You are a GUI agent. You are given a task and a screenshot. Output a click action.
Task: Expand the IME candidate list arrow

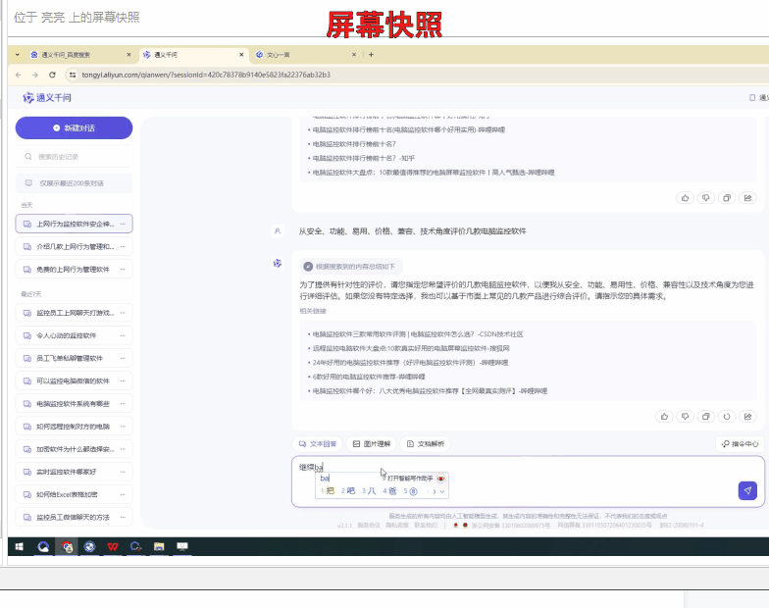click(442, 491)
